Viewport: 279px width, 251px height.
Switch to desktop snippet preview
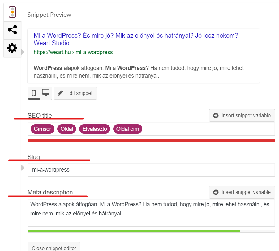[x=46, y=93]
